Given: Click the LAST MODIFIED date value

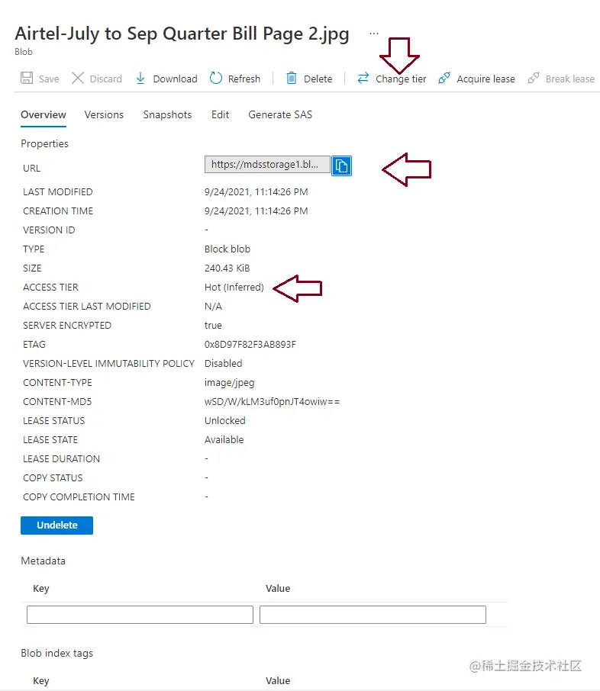Looking at the screenshot, I should (256, 192).
